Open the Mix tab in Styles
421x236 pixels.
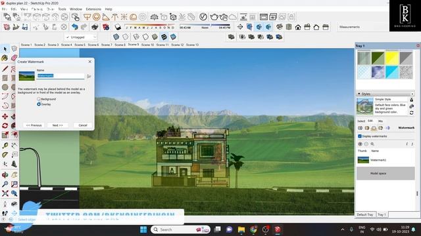pos(380,121)
